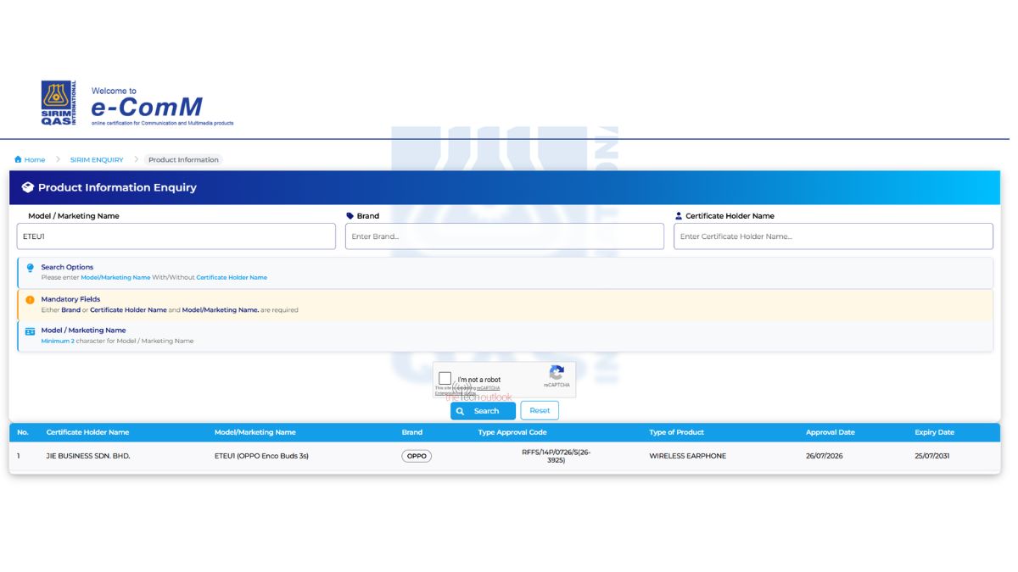Click the card icon beside Model / Marketing Name note

point(31,331)
